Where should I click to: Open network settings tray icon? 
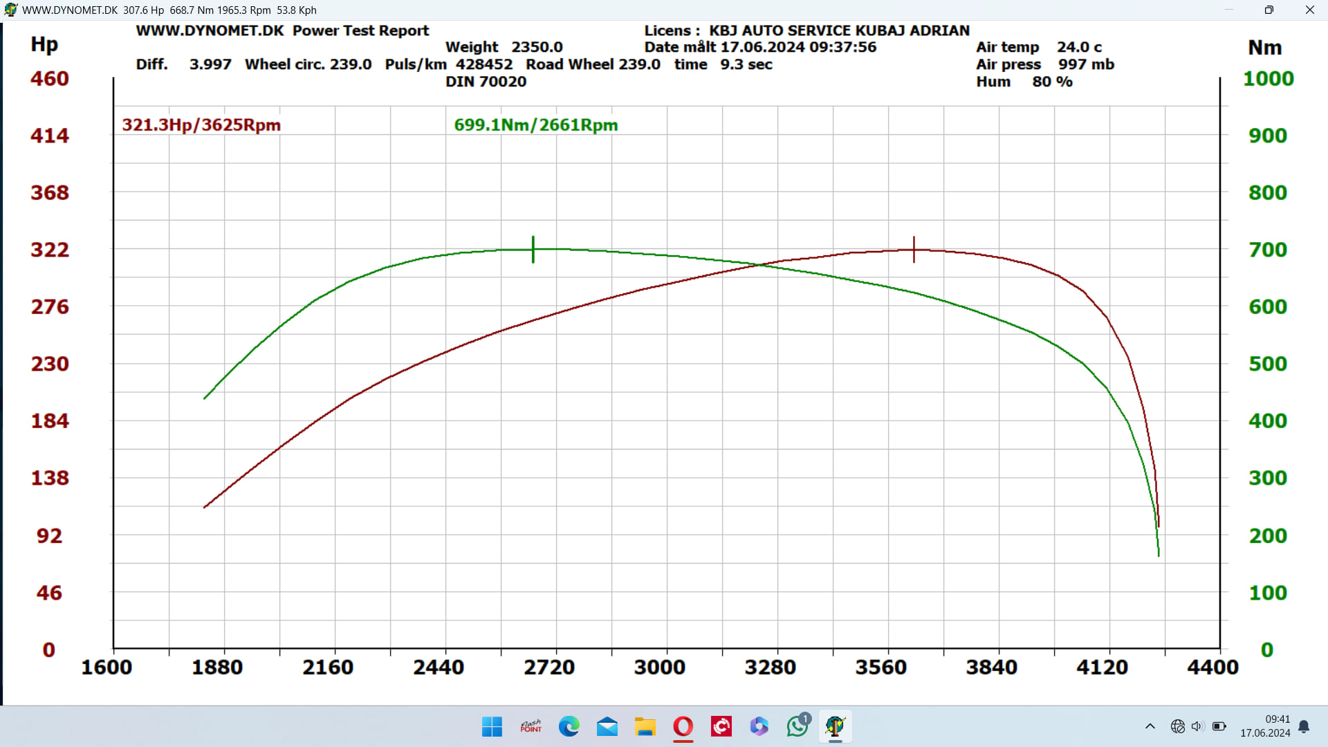point(1177,726)
